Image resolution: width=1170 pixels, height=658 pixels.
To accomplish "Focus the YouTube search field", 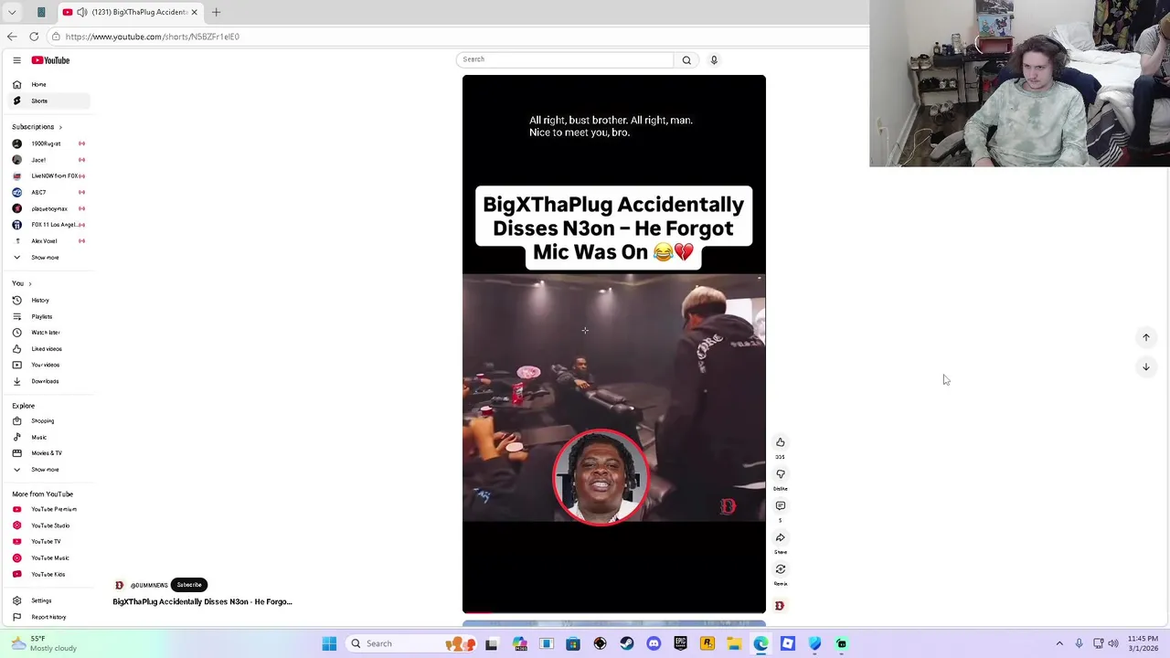I will (565, 59).
